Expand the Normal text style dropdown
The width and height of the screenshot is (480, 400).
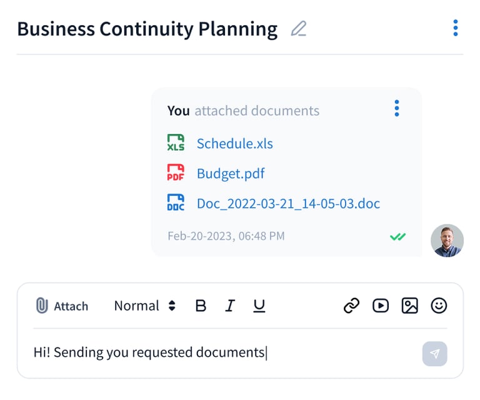click(145, 306)
